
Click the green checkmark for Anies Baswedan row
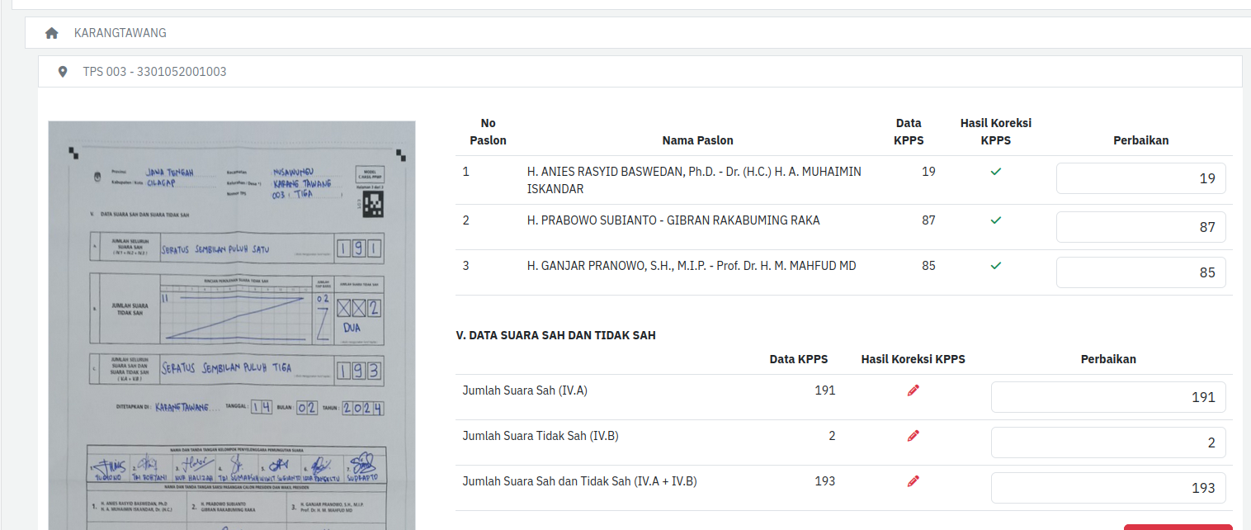(995, 172)
